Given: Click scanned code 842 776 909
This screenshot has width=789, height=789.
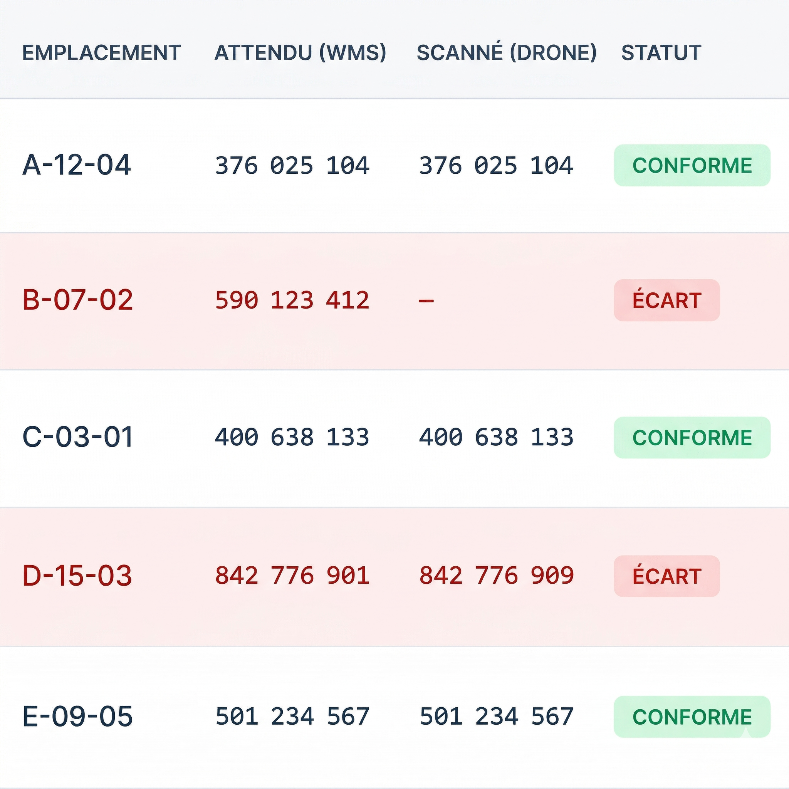Looking at the screenshot, I should coord(496,576).
